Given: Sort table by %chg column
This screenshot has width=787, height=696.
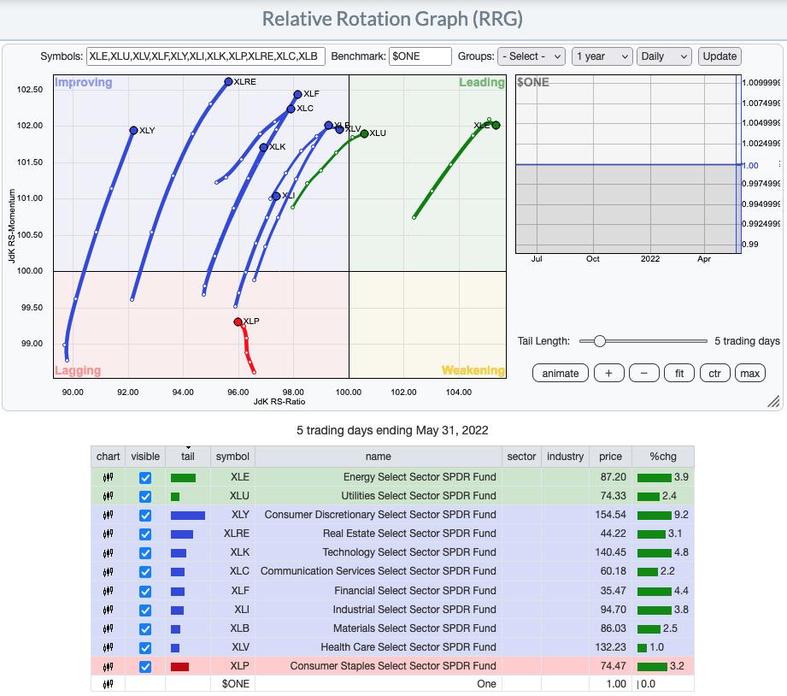Looking at the screenshot, I should click(x=663, y=457).
